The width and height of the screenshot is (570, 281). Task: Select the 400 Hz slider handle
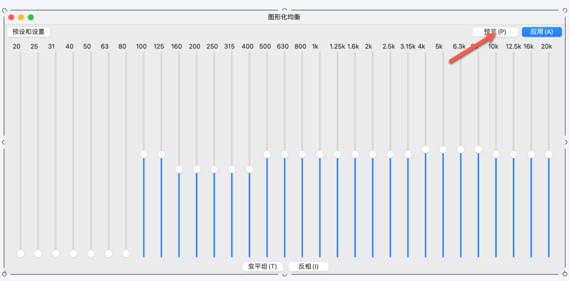[249, 169]
